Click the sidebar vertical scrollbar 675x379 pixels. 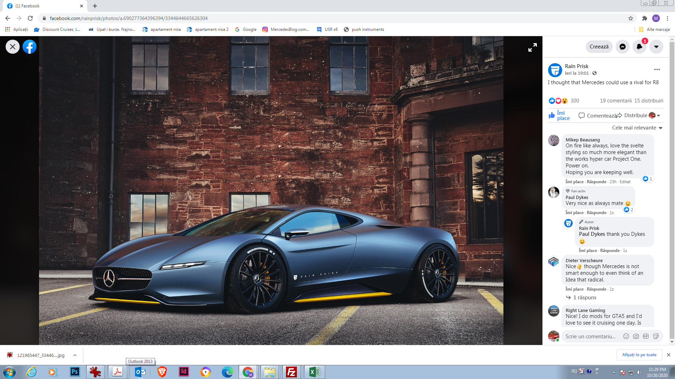pos(672,190)
